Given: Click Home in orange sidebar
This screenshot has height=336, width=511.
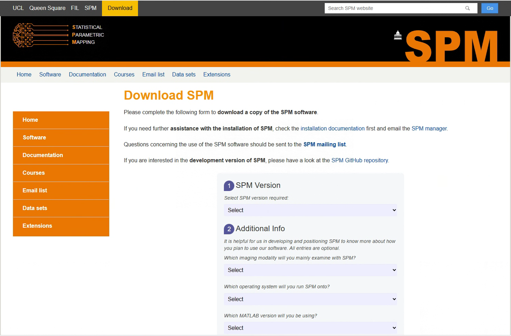Looking at the screenshot, I should coord(61,120).
